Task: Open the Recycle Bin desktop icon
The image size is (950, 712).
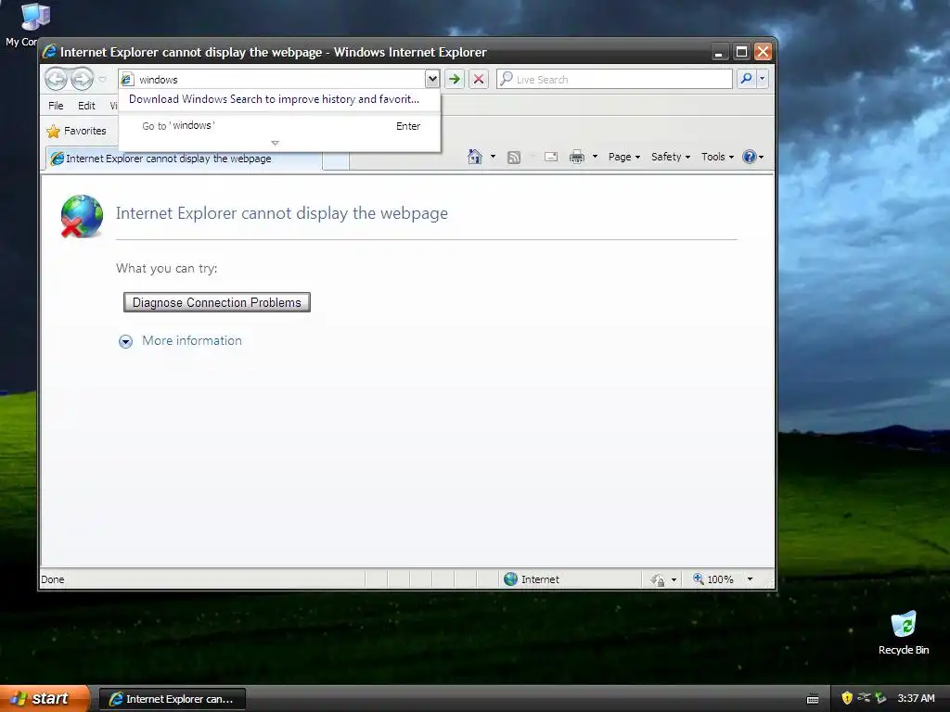Action: point(904,632)
